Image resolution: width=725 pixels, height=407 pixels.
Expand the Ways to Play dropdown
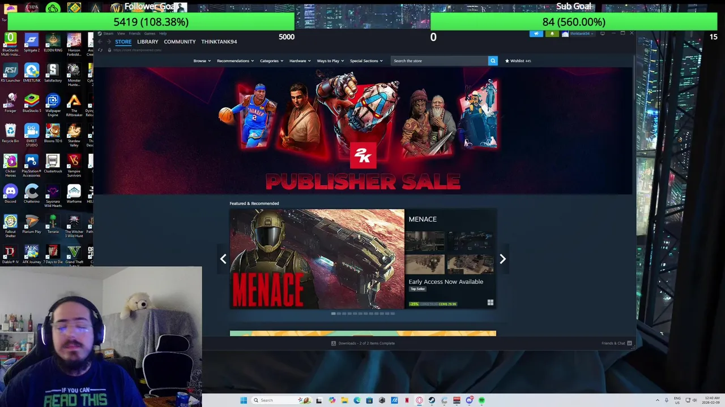[x=330, y=60]
